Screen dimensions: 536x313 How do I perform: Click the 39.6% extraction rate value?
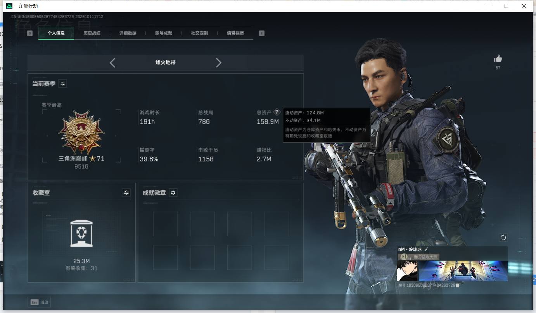pos(149,159)
